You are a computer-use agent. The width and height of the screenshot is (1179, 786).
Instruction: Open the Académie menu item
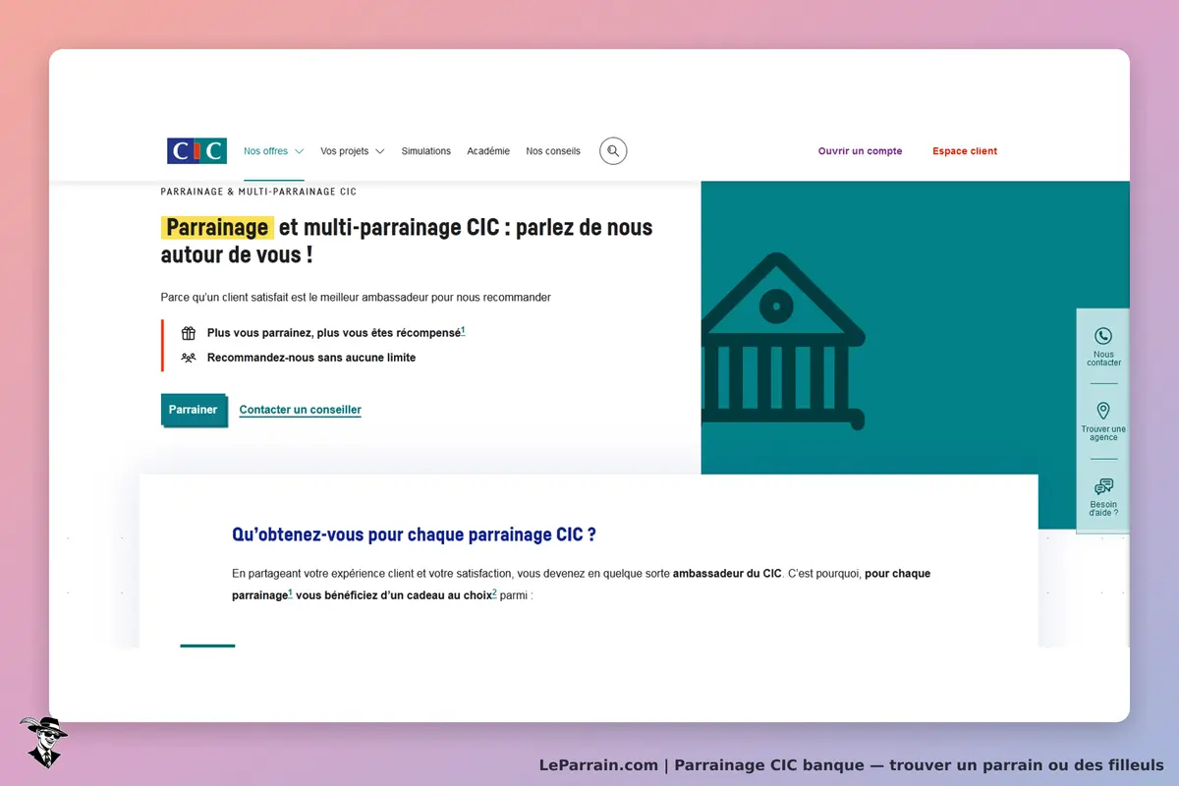coord(488,151)
